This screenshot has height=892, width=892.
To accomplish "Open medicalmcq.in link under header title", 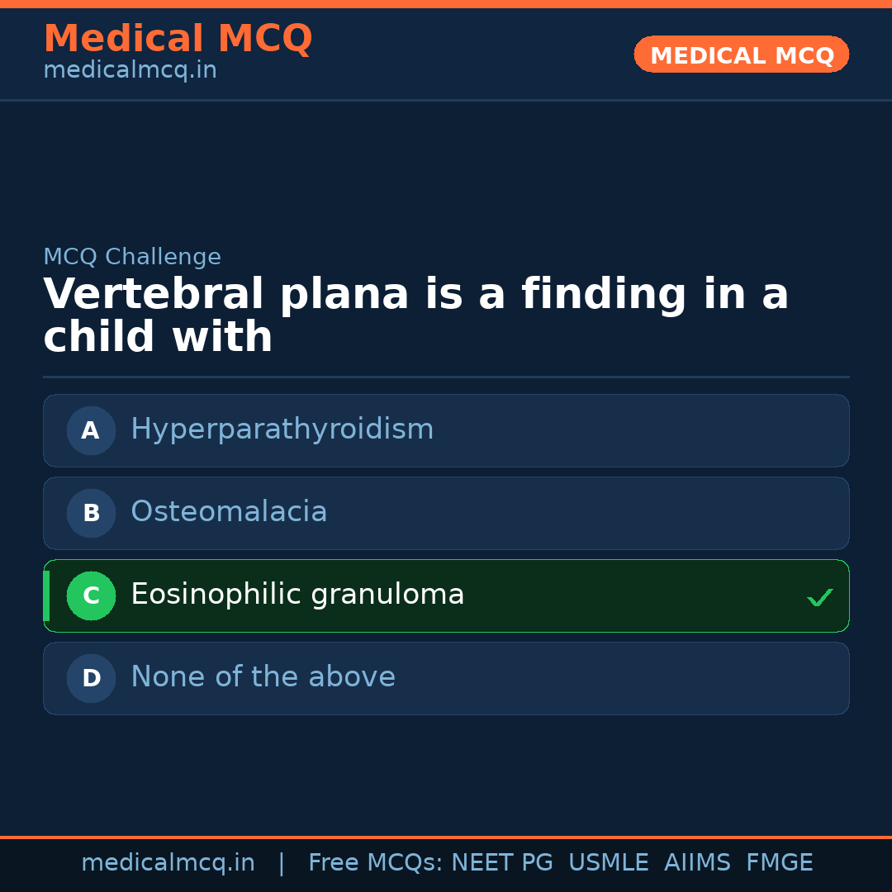I will click(130, 71).
